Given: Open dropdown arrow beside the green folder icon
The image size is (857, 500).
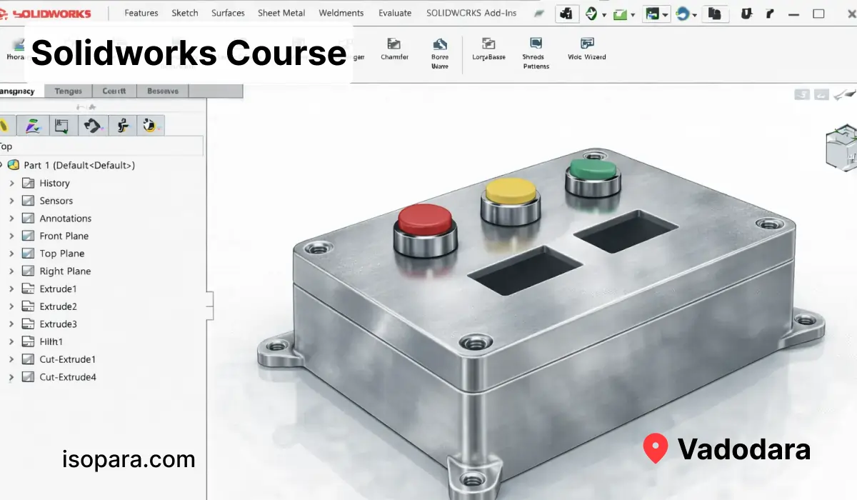Looking at the screenshot, I should pyautogui.click(x=633, y=15).
